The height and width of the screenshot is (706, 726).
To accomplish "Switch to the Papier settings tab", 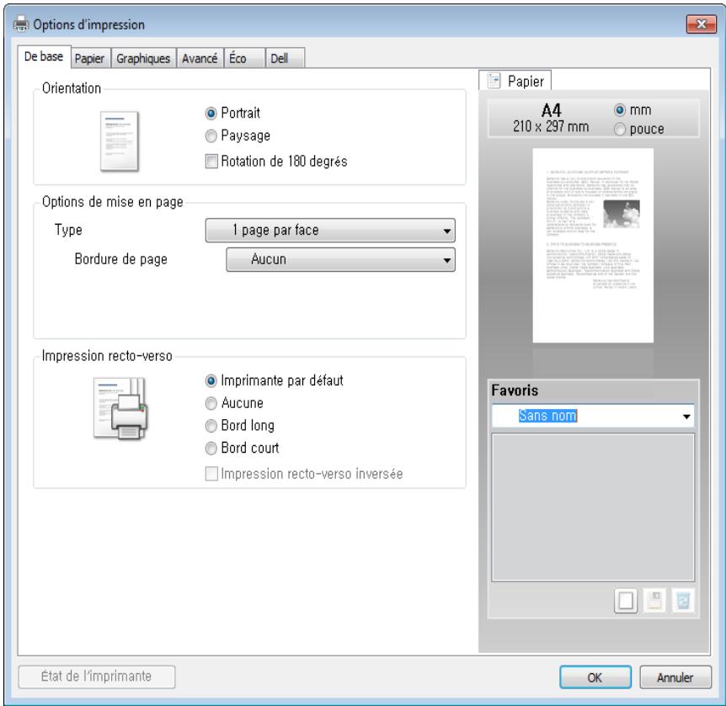I will 90,58.
